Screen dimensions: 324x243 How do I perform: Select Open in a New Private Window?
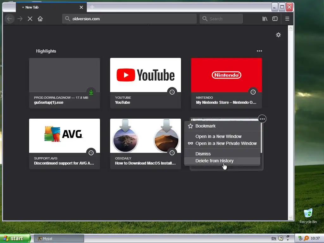pos(222,143)
